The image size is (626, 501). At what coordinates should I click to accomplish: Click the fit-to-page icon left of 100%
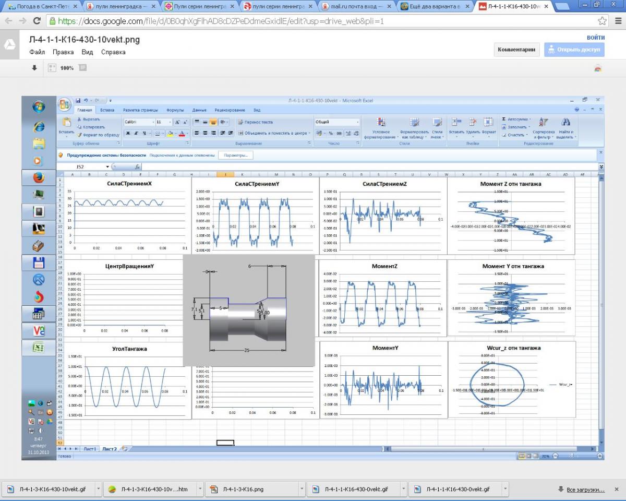pyautogui.click(x=52, y=68)
